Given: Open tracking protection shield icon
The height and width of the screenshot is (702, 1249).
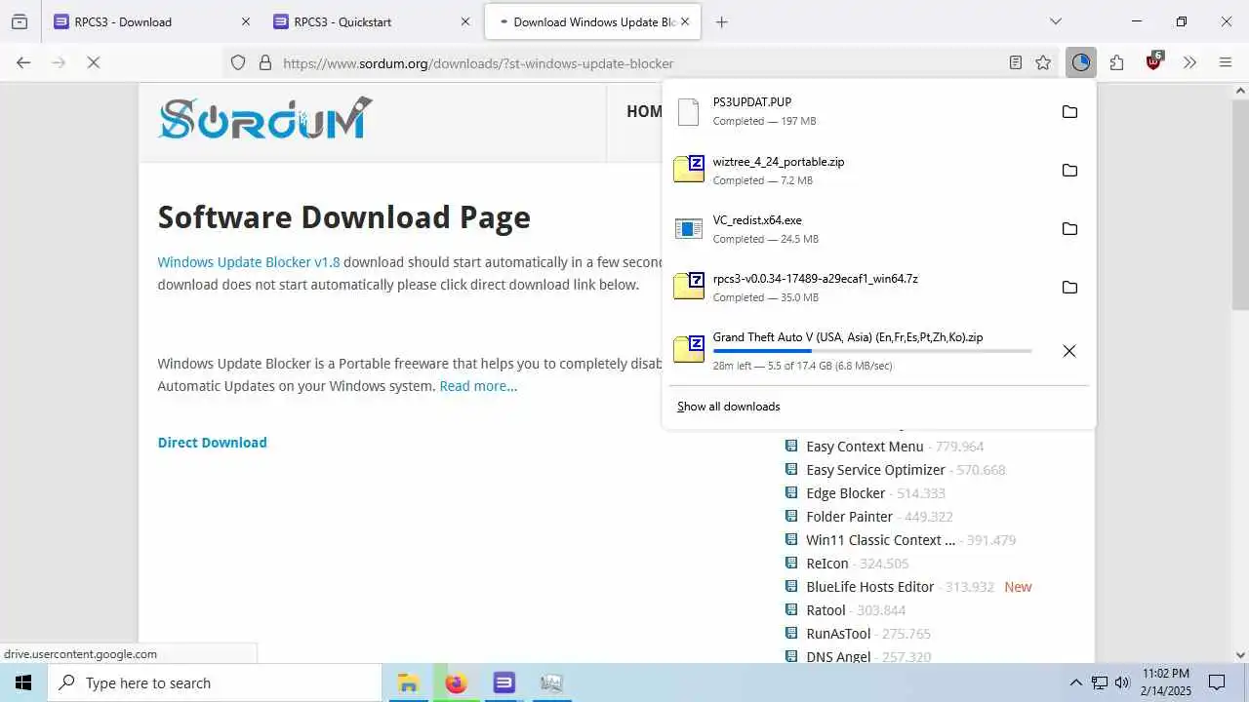Looking at the screenshot, I should (238, 62).
